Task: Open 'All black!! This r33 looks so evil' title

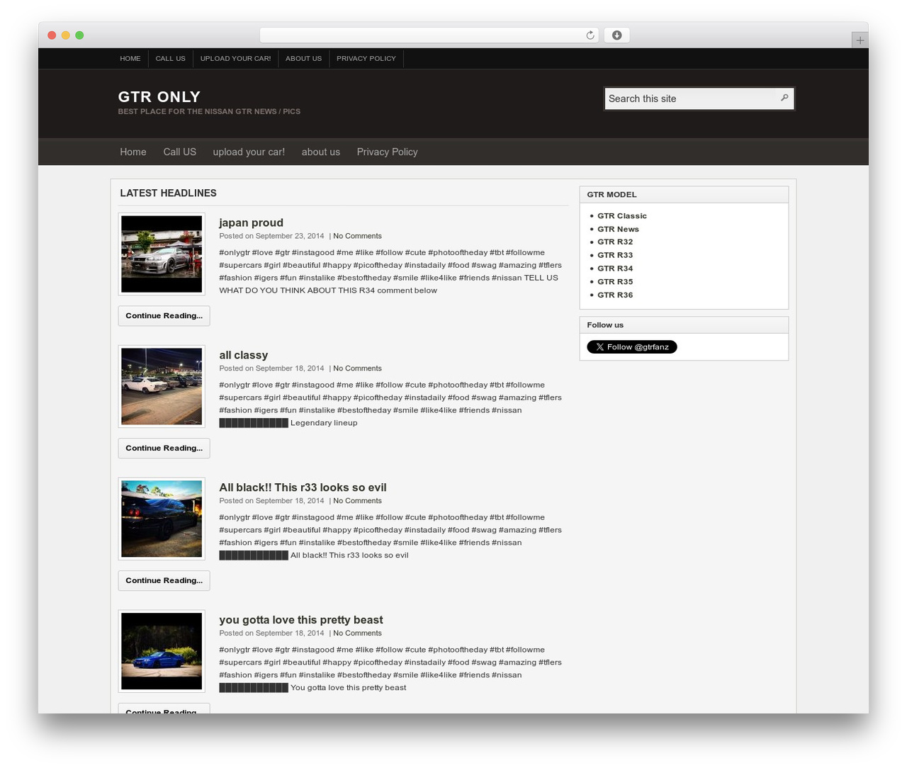Action: tap(303, 487)
